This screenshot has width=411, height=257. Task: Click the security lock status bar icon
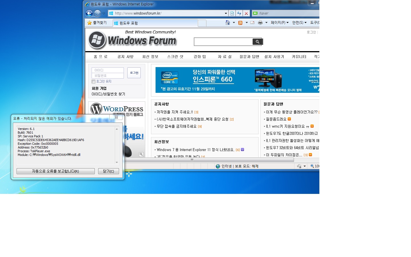[x=299, y=166]
